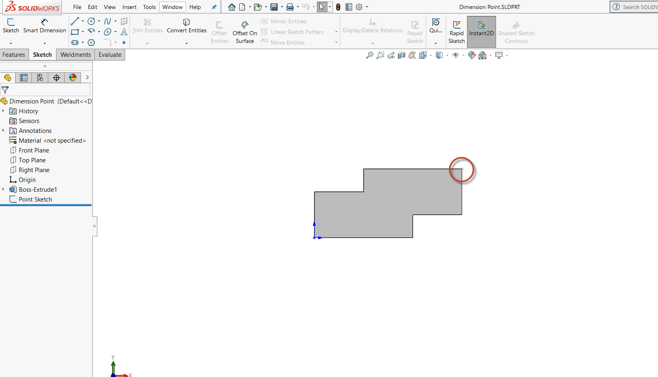Toggle the Instant2D button
The width and height of the screenshot is (658, 377).
(x=481, y=32)
